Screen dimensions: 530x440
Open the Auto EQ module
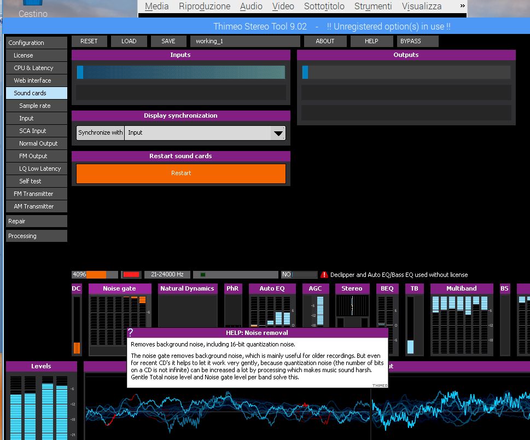[x=272, y=288]
